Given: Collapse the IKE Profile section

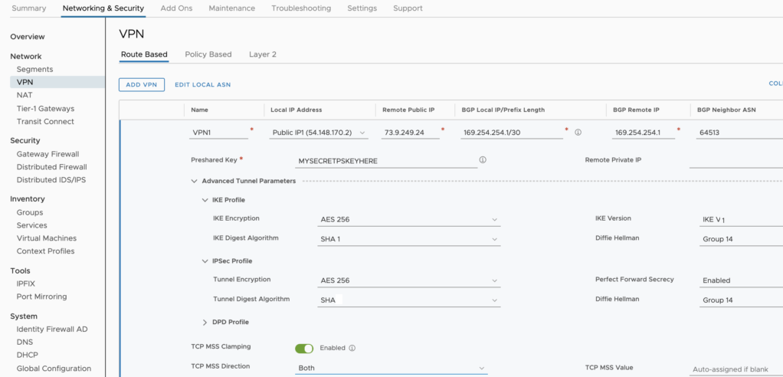Looking at the screenshot, I should pyautogui.click(x=205, y=200).
